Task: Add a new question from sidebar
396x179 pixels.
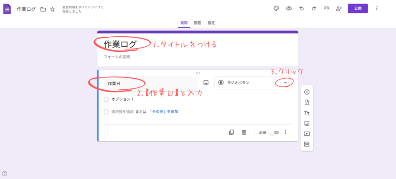Action: pos(307,92)
